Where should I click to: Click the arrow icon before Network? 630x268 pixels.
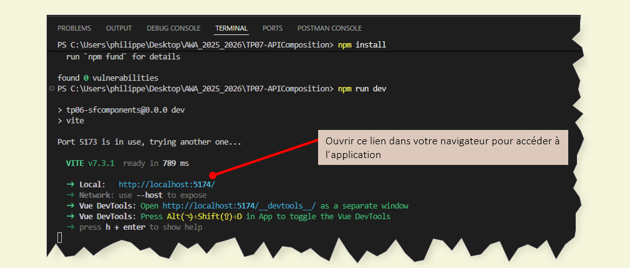(70, 196)
